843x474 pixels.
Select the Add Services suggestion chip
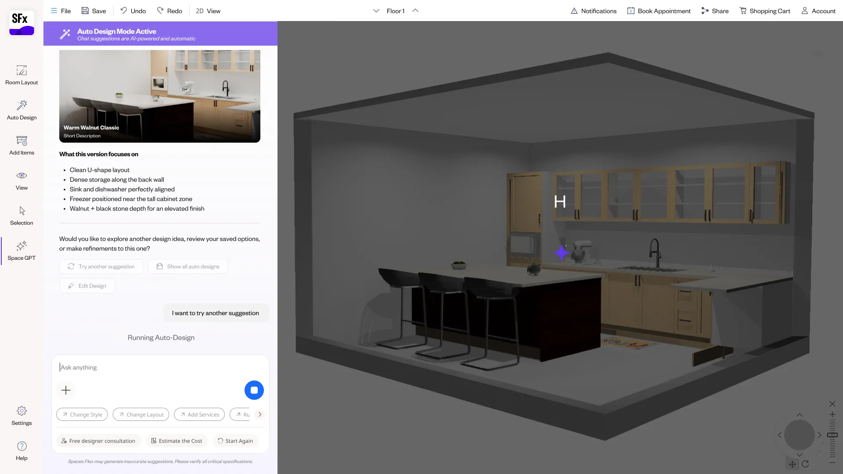pos(199,414)
